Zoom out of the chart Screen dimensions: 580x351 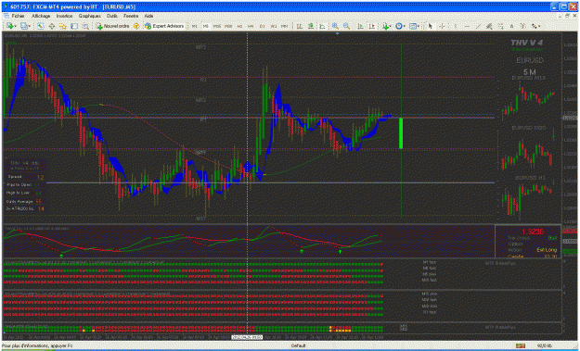coord(346,26)
